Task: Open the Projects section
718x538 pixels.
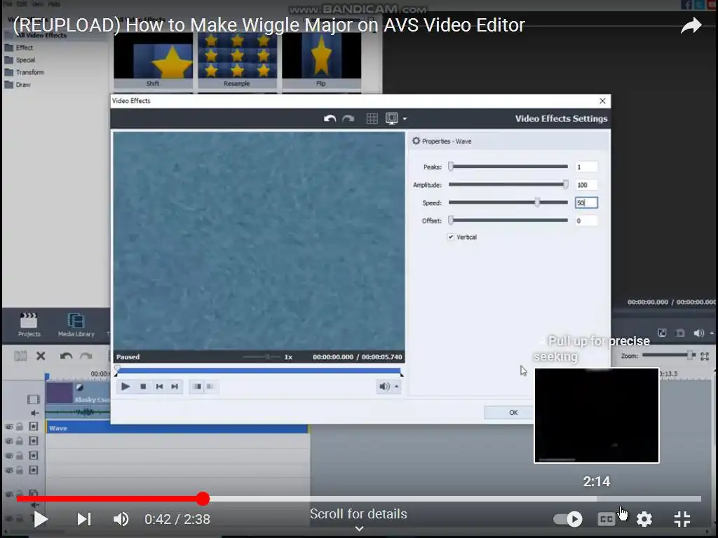Action: click(29, 325)
